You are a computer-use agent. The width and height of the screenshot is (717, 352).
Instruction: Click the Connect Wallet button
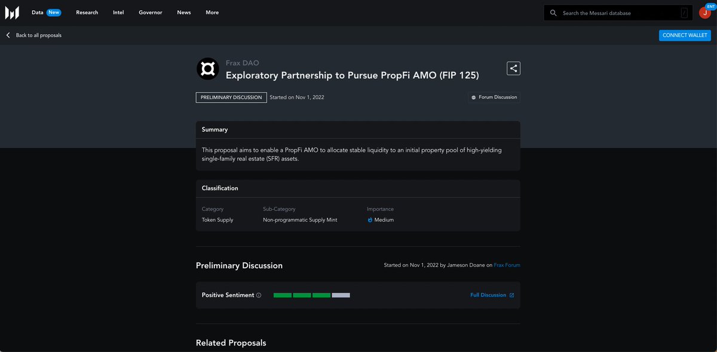[x=685, y=35]
